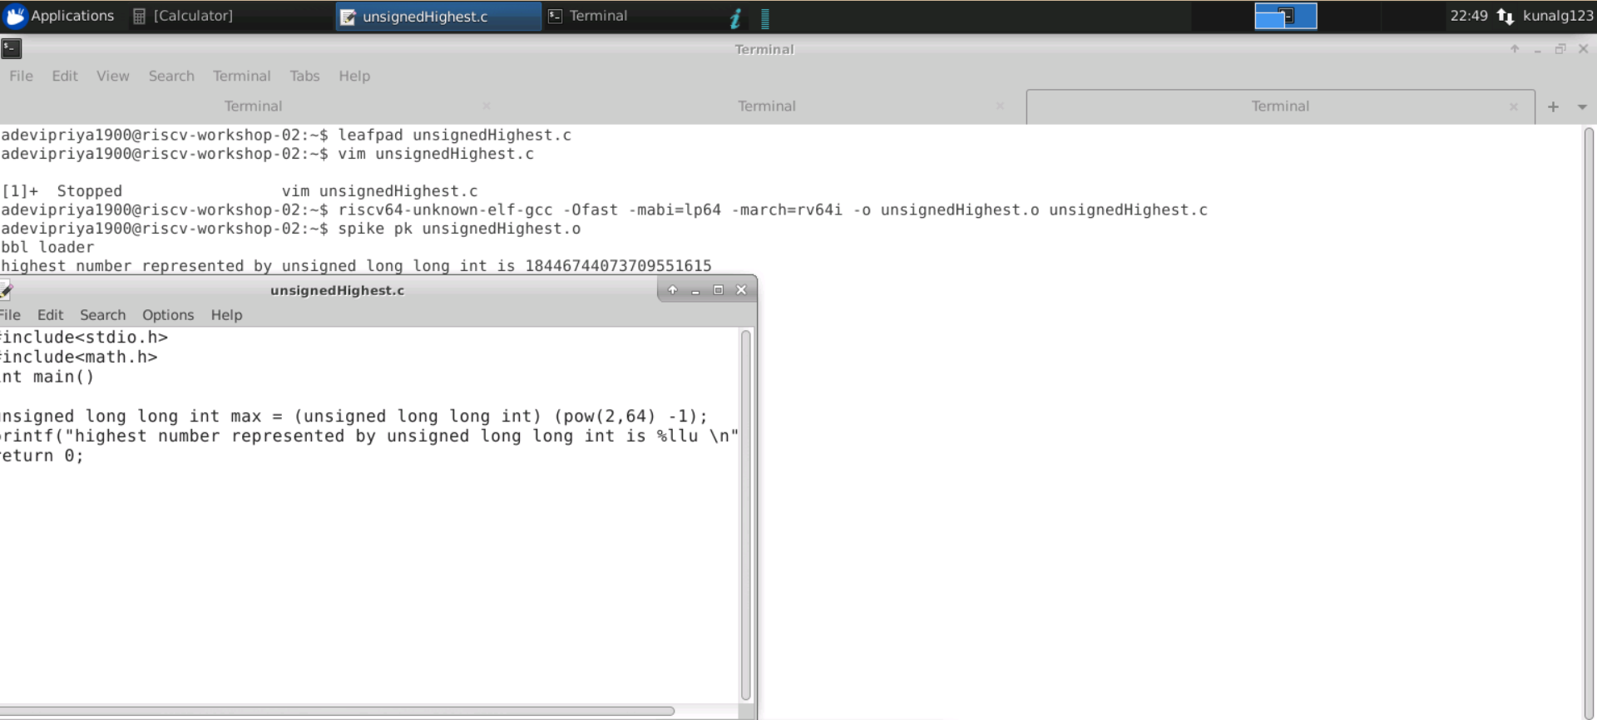This screenshot has width=1597, height=720.
Task: Click the blue info notification icon
Action: tap(735, 17)
